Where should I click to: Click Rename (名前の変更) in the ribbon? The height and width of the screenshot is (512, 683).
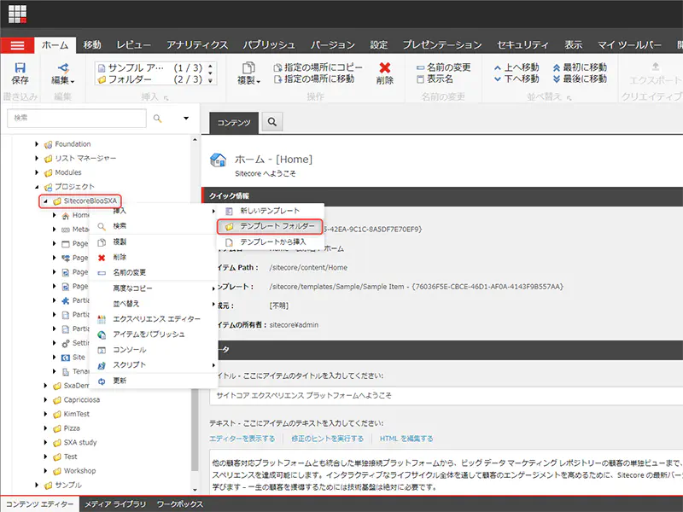point(443,67)
